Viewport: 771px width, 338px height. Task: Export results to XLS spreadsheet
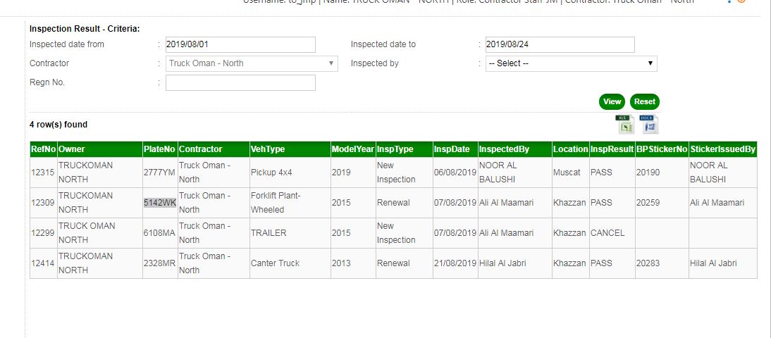624,124
